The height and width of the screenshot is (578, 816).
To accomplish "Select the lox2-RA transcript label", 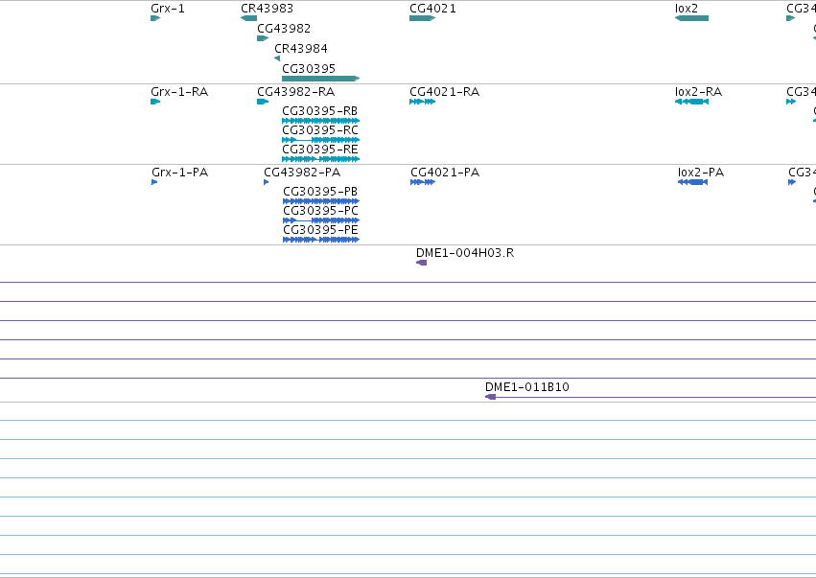I will click(x=698, y=92).
